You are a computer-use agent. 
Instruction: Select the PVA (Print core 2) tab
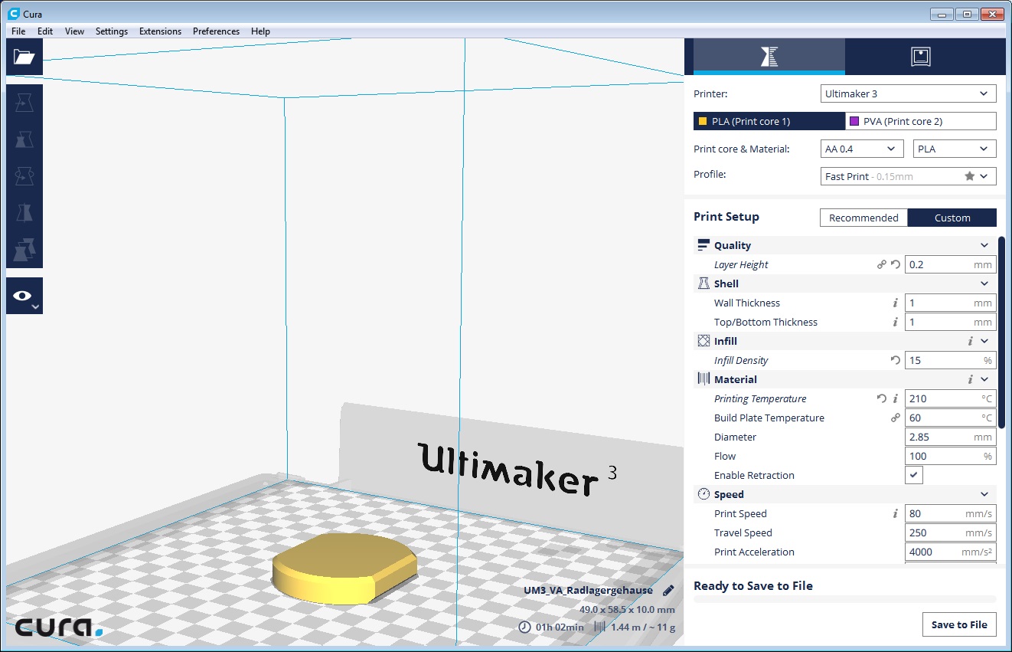point(920,121)
